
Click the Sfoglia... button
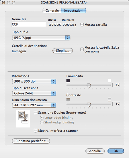62,51
